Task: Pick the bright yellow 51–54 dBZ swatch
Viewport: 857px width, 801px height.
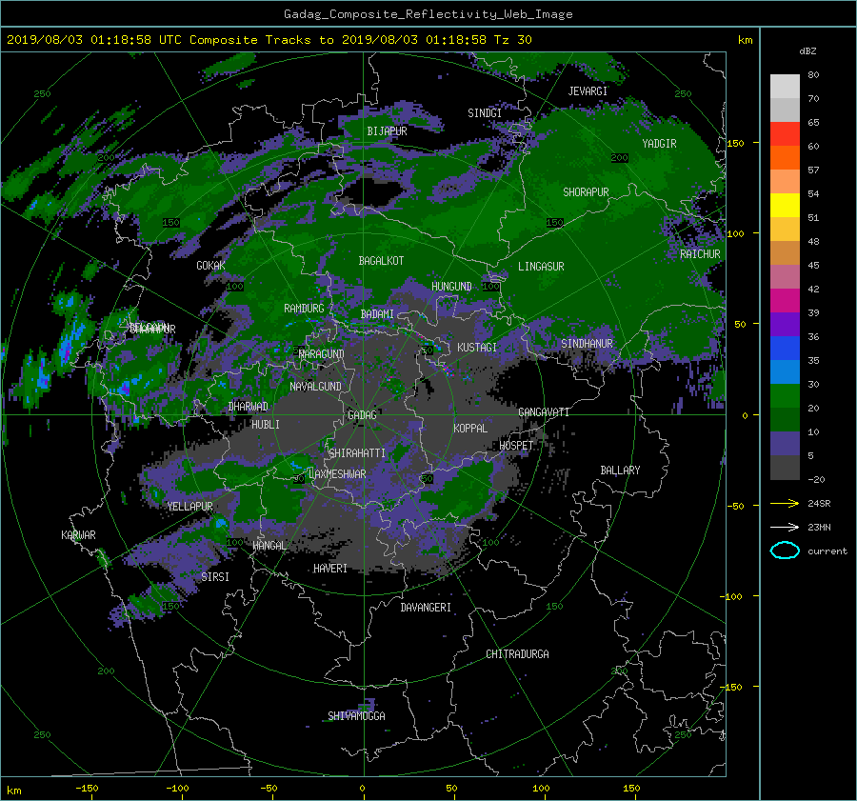Action: click(785, 205)
